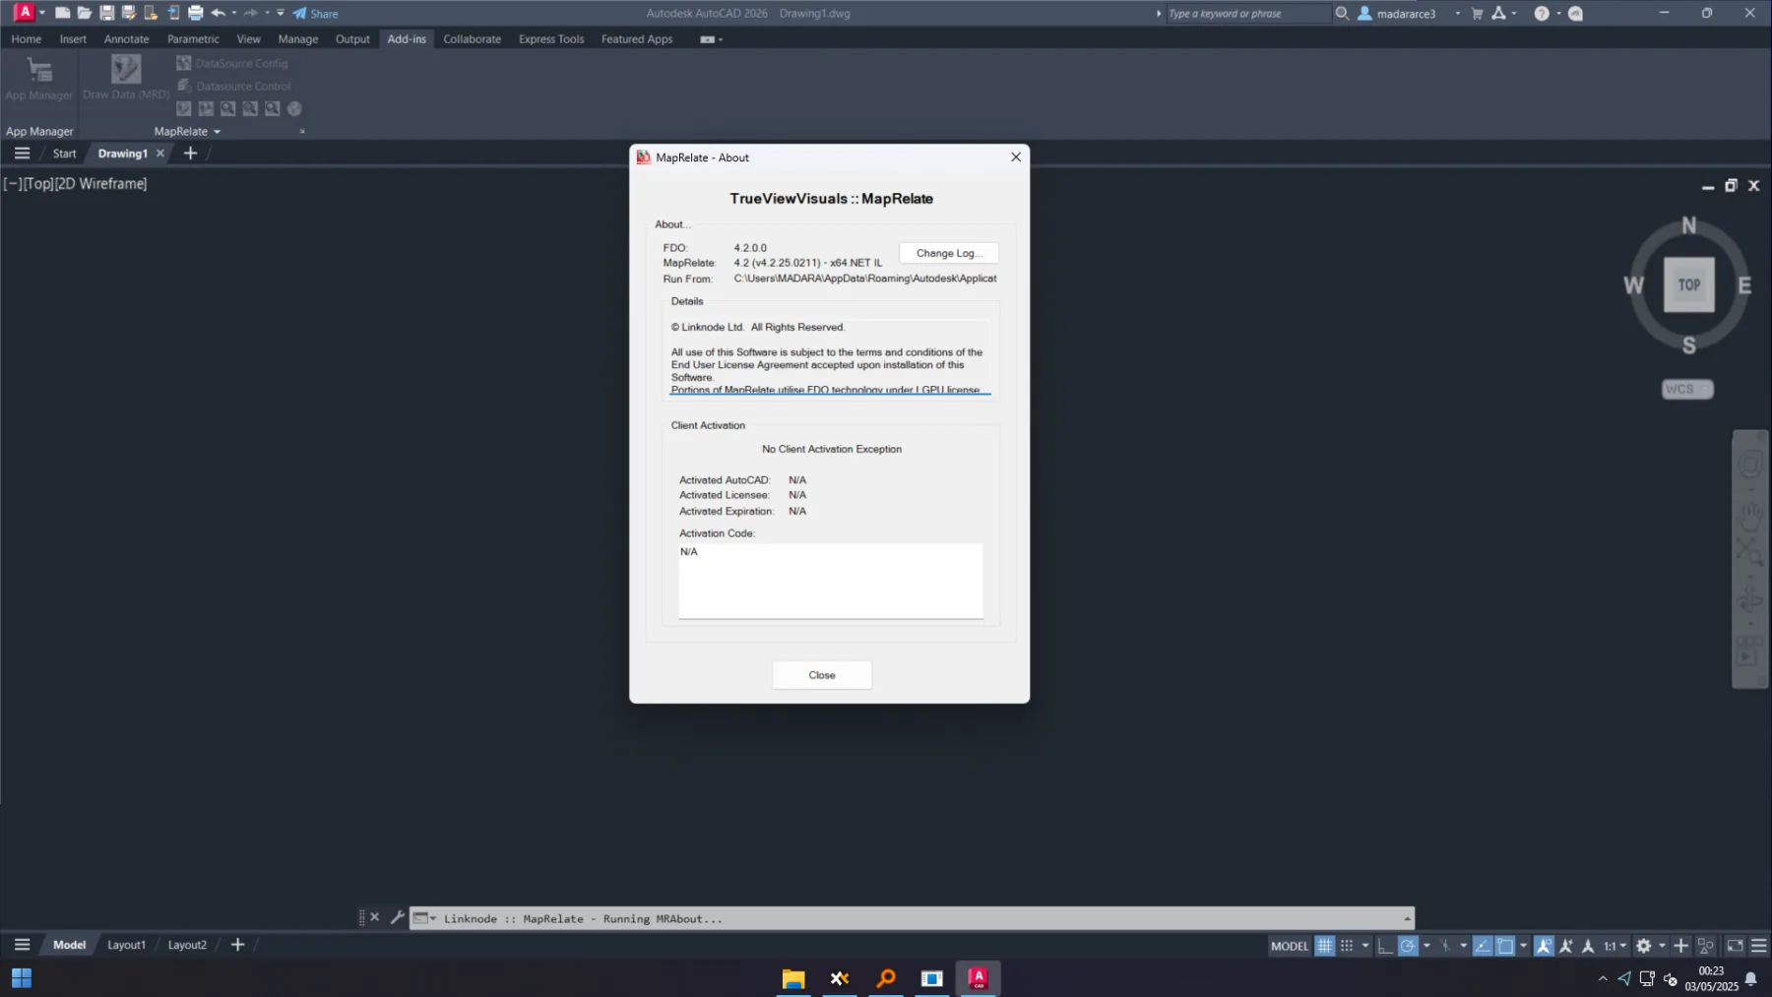Open the Home ribbon tab
This screenshot has height=997, width=1772.
(x=27, y=39)
